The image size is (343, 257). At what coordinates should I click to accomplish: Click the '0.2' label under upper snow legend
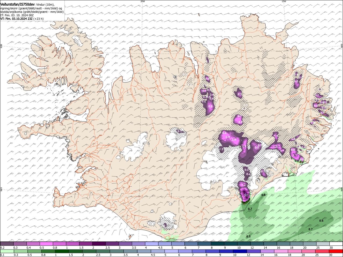point(2,248)
